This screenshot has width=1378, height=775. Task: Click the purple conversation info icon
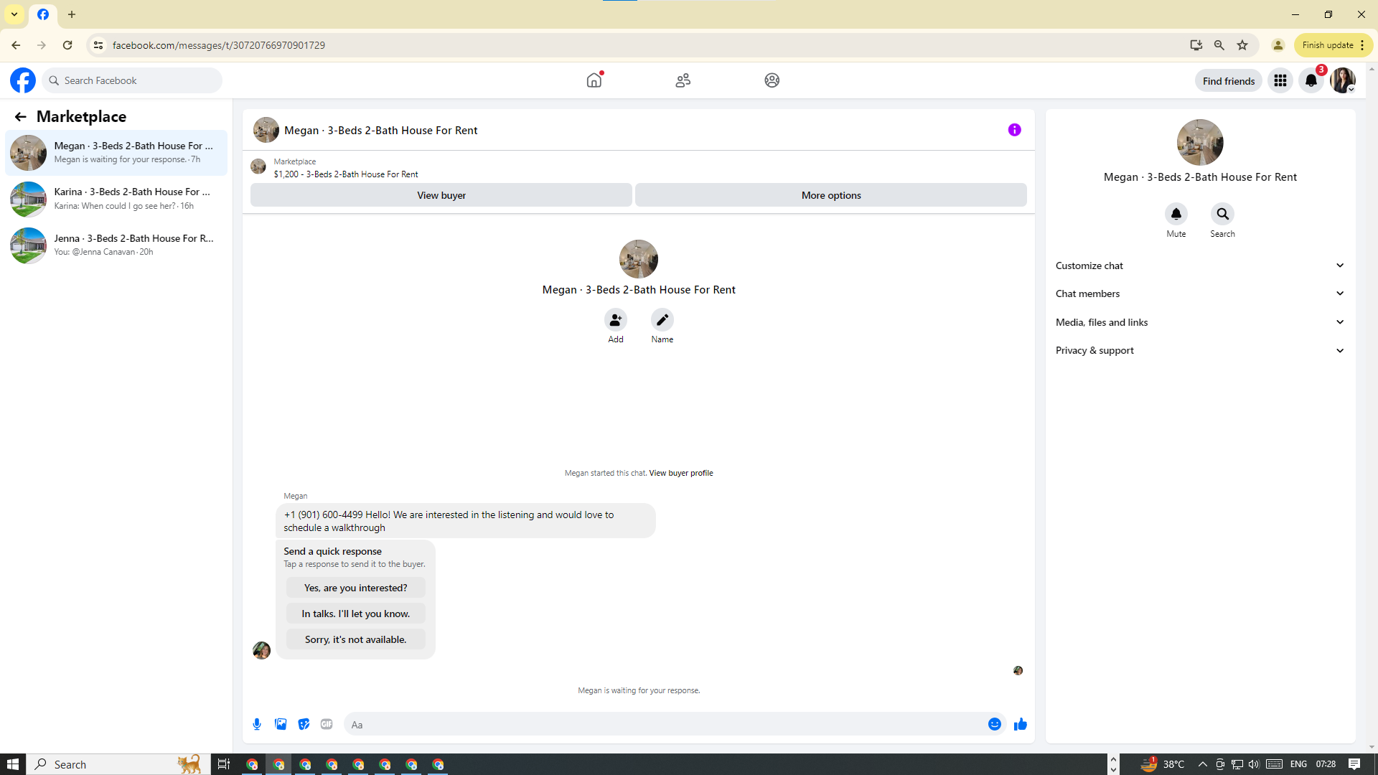click(1014, 130)
